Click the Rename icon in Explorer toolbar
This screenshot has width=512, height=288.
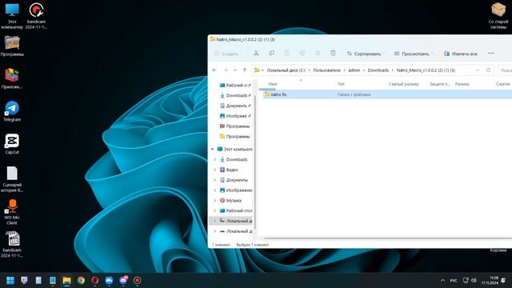[x=302, y=54]
